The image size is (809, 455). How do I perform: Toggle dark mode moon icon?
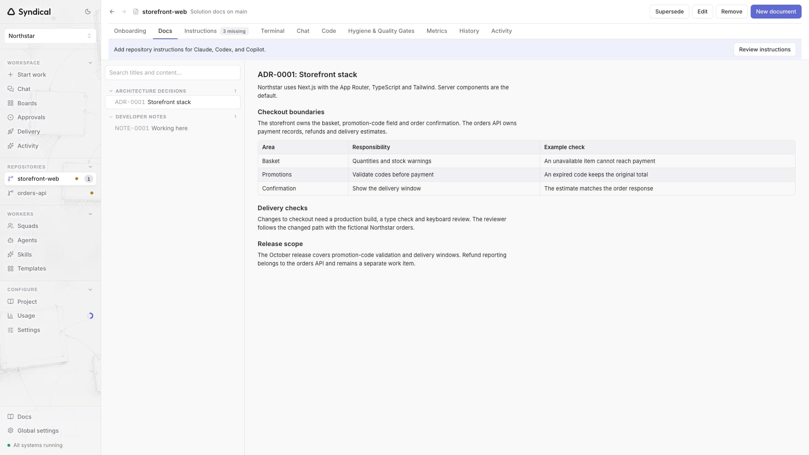tap(88, 12)
